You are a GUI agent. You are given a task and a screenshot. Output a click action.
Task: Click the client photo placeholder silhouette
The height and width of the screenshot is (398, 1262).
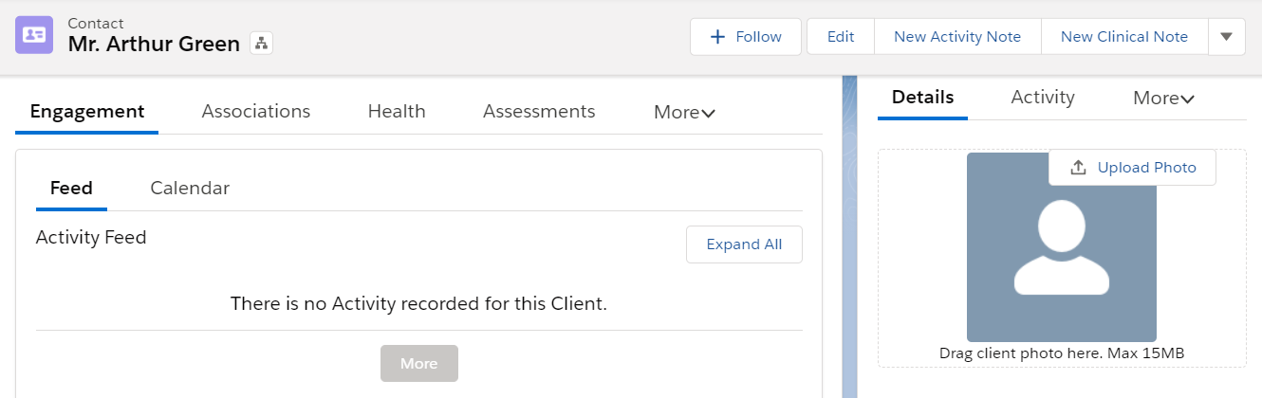click(x=1061, y=246)
